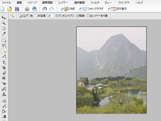The width and height of the screenshot is (161, 121).
Task: Choose the New Selection mode
Action: click(x=20, y=16)
